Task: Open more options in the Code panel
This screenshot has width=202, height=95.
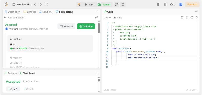Action: pyautogui.click(x=196, y=12)
